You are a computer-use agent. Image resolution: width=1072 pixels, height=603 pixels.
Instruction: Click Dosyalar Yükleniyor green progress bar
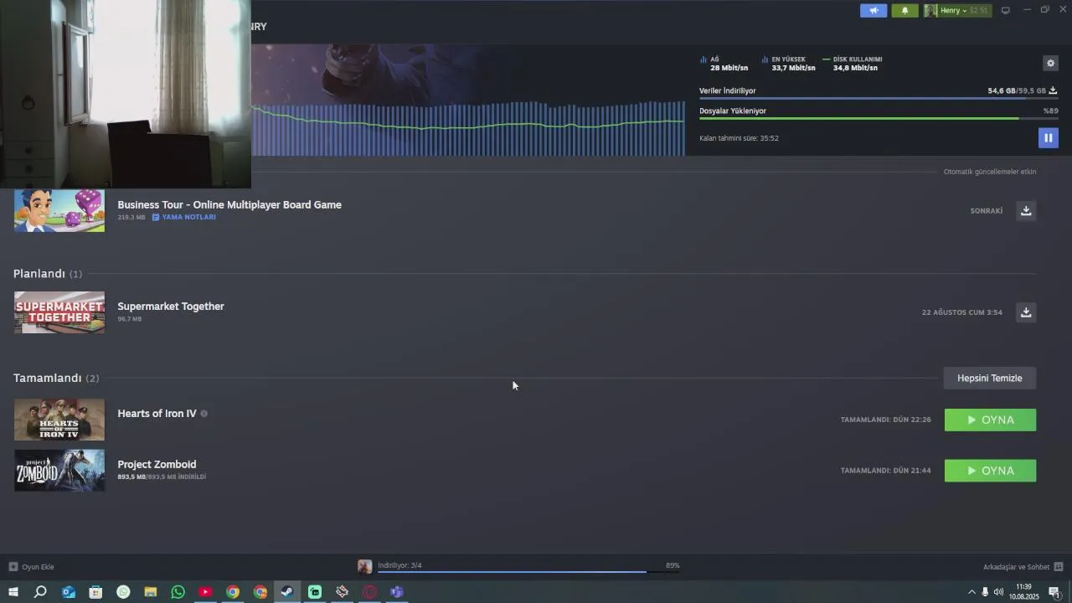coord(878,118)
